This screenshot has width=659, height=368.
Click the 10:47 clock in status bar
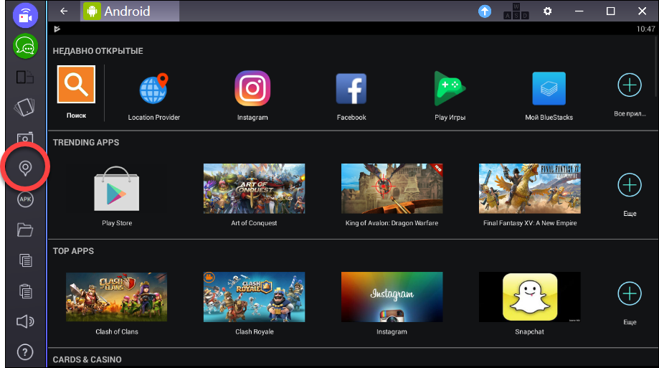645,29
